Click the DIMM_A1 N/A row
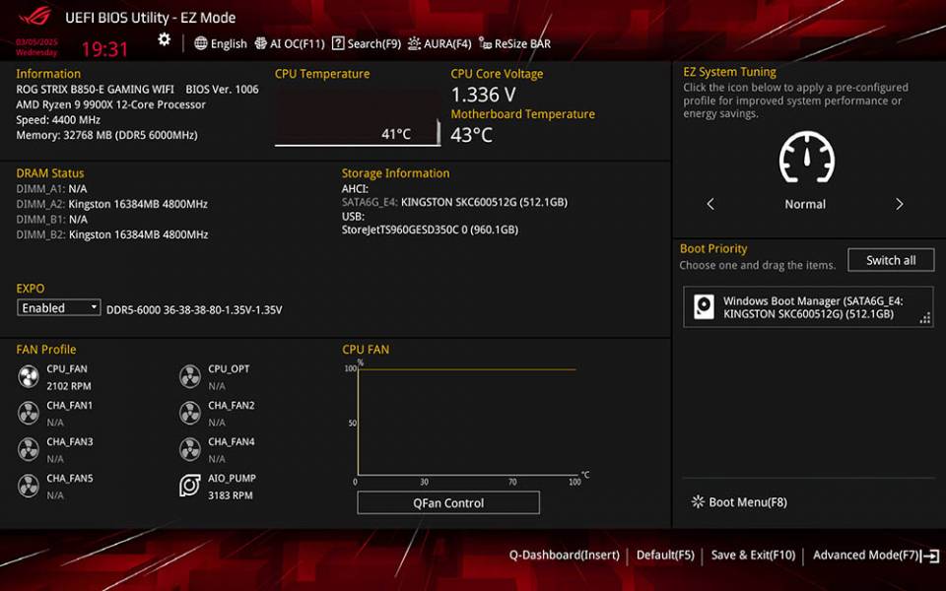 (51, 188)
